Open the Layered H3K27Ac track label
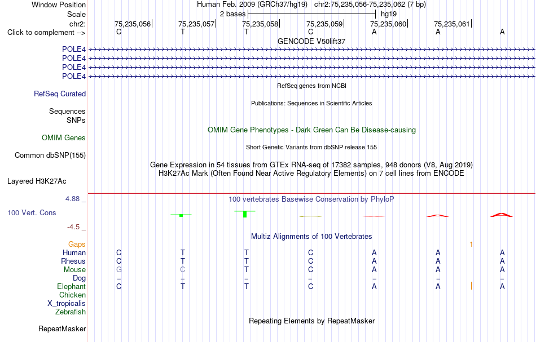 tap(37, 181)
